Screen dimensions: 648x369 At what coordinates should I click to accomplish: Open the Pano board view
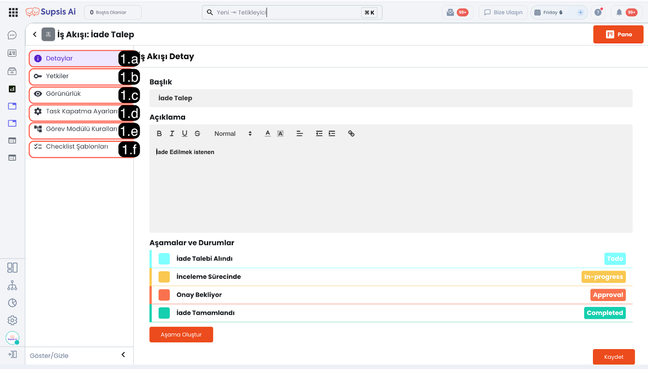[618, 34]
